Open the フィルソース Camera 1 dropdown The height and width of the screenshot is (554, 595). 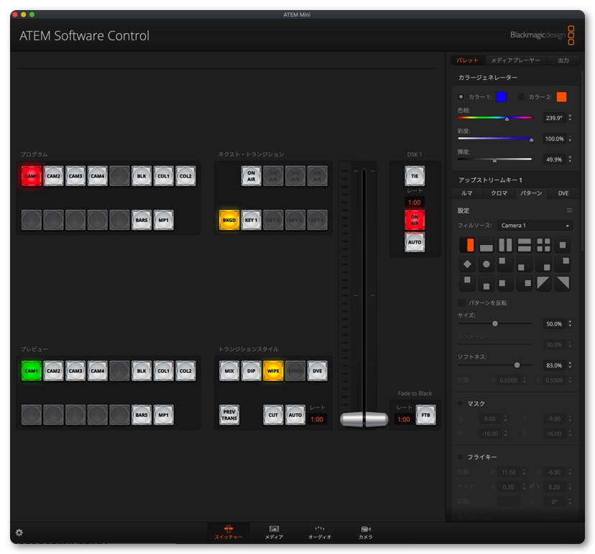(535, 226)
